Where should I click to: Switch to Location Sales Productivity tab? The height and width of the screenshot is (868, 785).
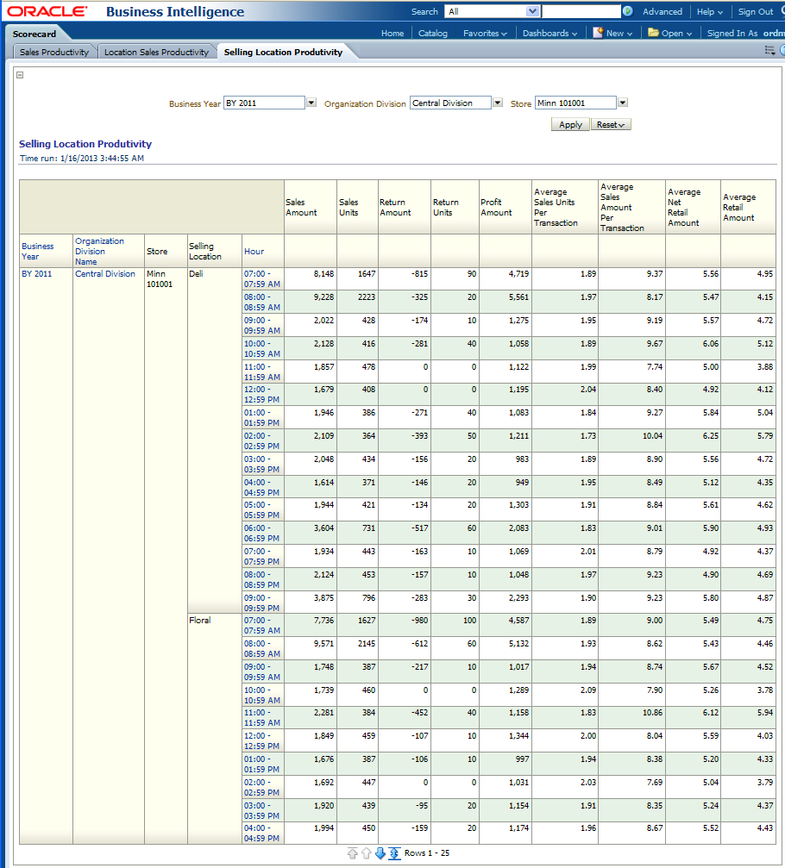156,53
